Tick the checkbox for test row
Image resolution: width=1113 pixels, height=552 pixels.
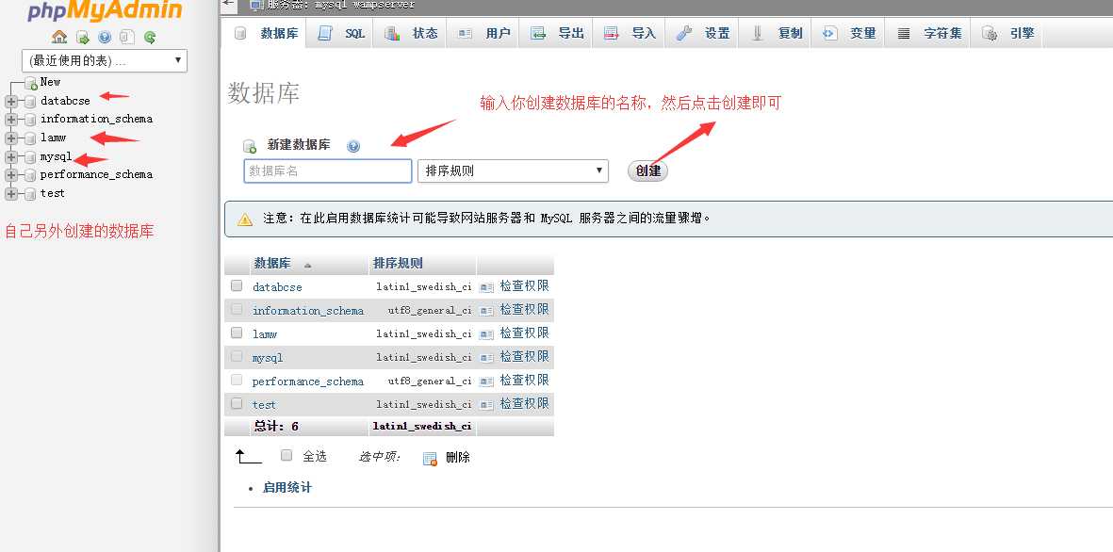click(x=237, y=403)
